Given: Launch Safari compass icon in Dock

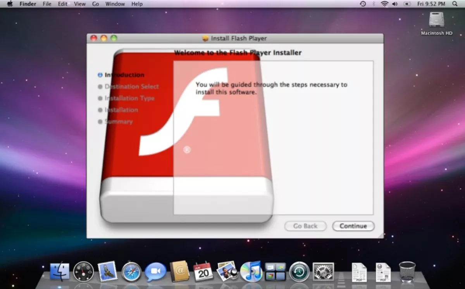Looking at the screenshot, I should [x=131, y=272].
